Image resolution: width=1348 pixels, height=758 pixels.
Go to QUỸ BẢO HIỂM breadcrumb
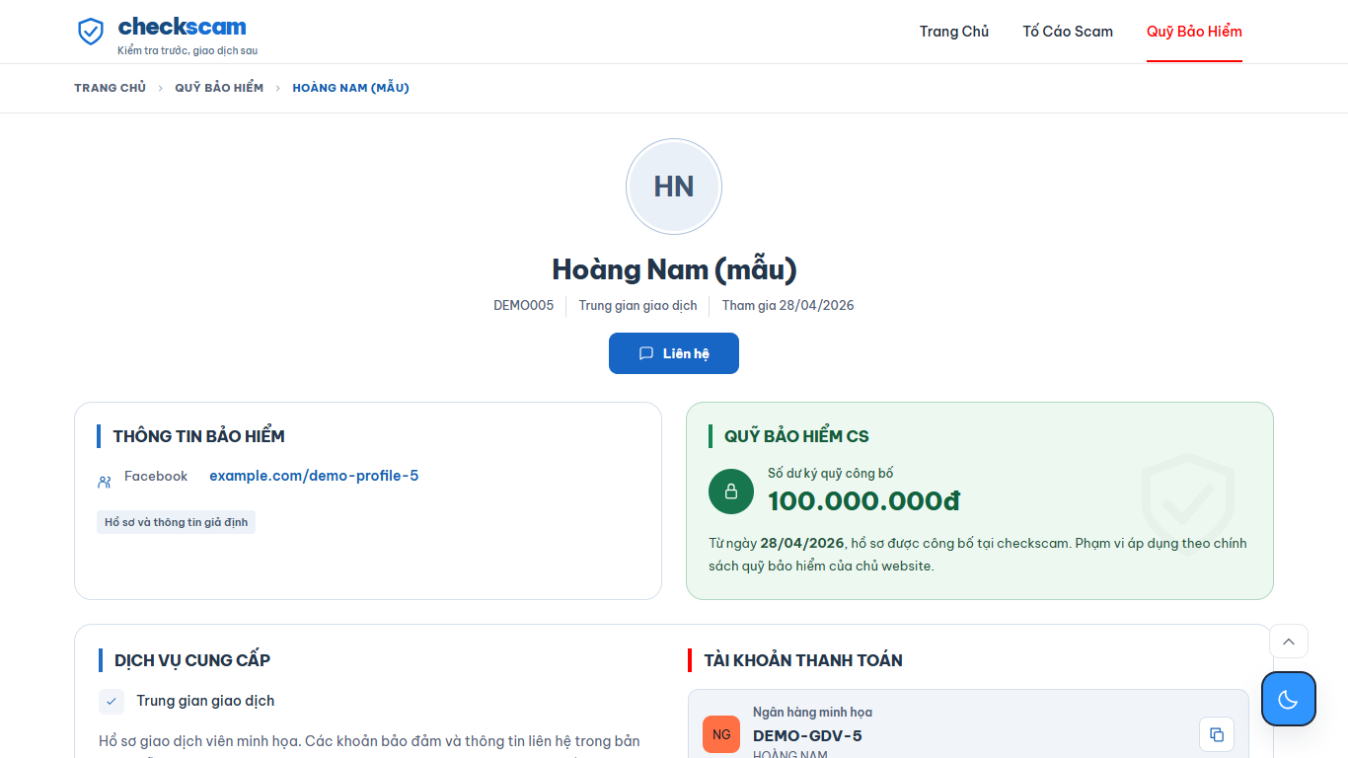(x=219, y=88)
